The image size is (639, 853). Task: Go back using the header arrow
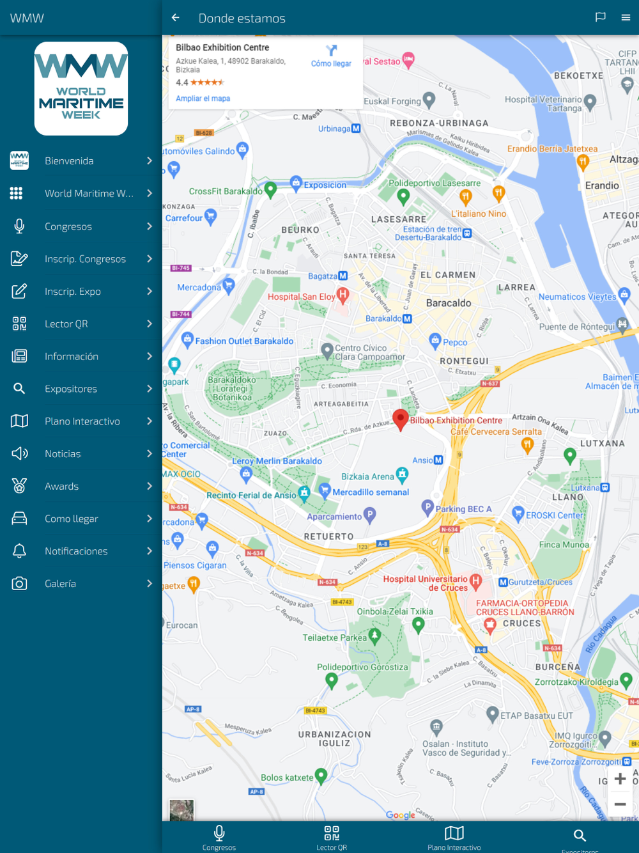175,18
